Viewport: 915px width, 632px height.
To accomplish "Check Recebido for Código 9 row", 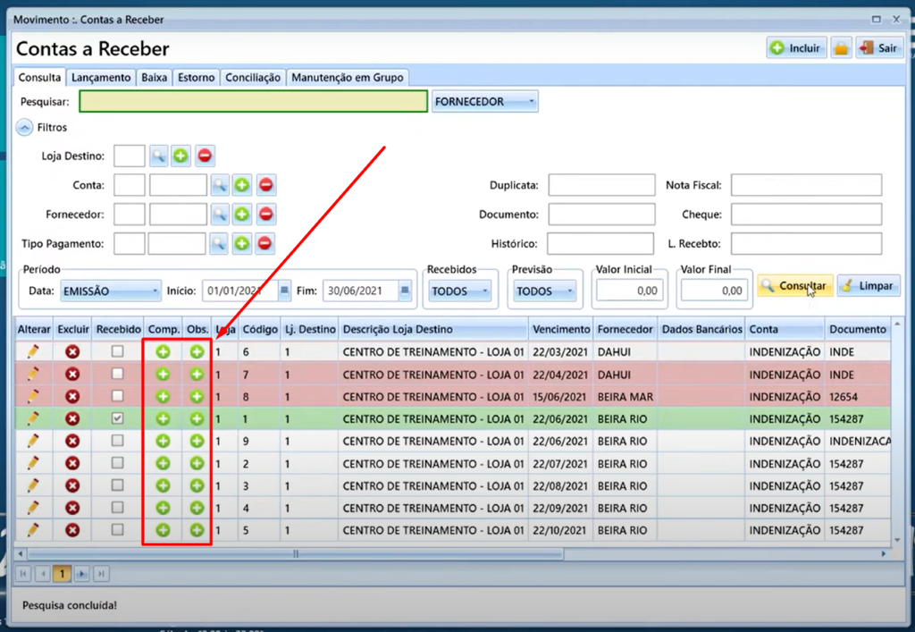I will pos(117,441).
